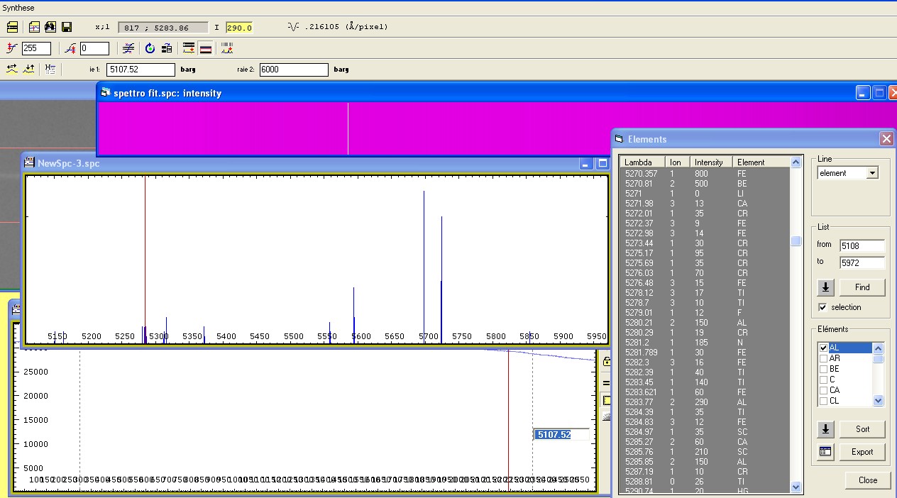Image resolution: width=897 pixels, height=498 pixels.
Task: Close the Elements dialog with the Close button
Action: 868,480
